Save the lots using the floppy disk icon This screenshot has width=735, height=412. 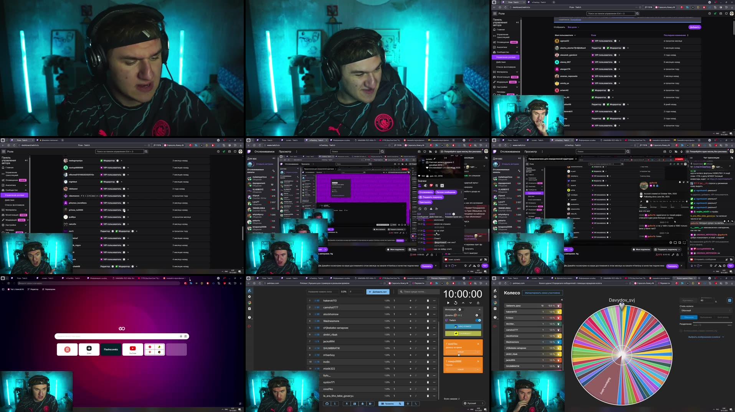355,404
